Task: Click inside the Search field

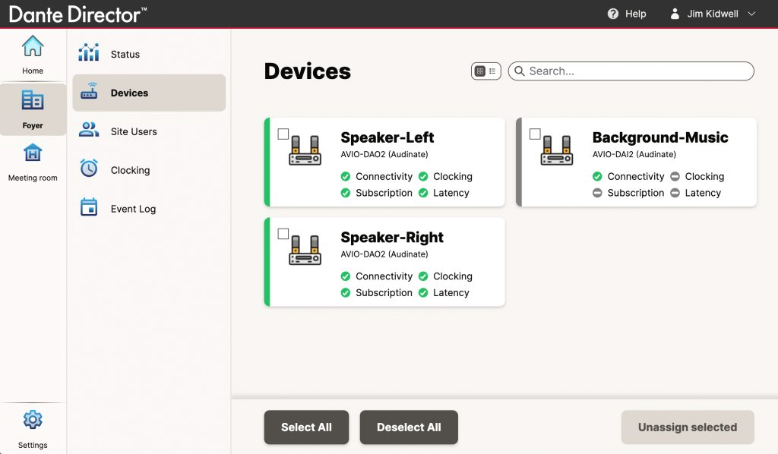Action: click(x=631, y=71)
